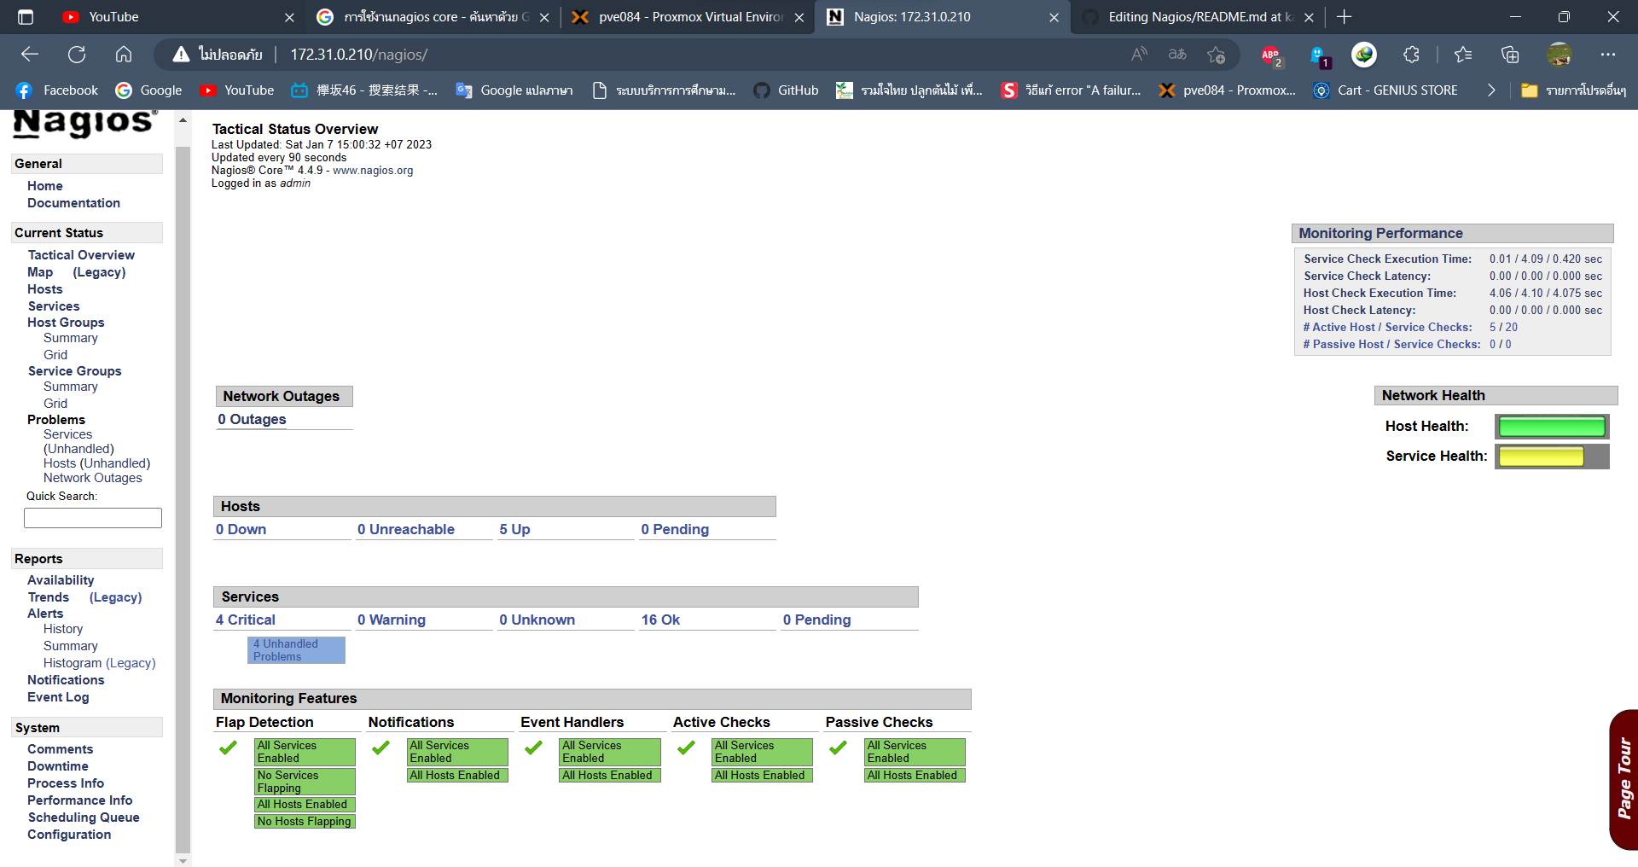Open the GitHub favorite in the bookmarks bar

click(x=785, y=90)
